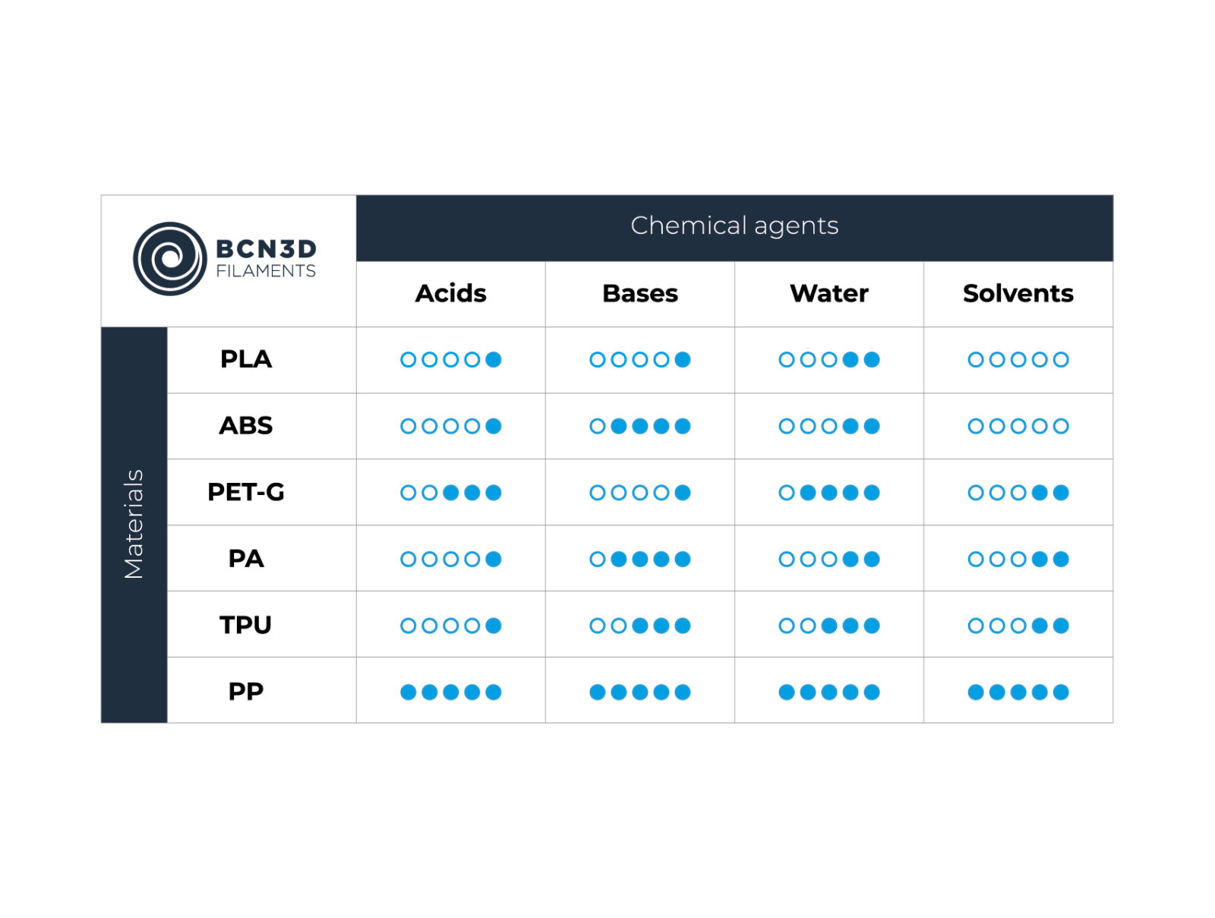Click the PLA Acids rating dots
The image size is (1215, 918).
(451, 360)
